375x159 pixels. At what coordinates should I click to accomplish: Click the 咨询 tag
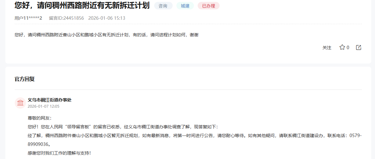click(163, 6)
